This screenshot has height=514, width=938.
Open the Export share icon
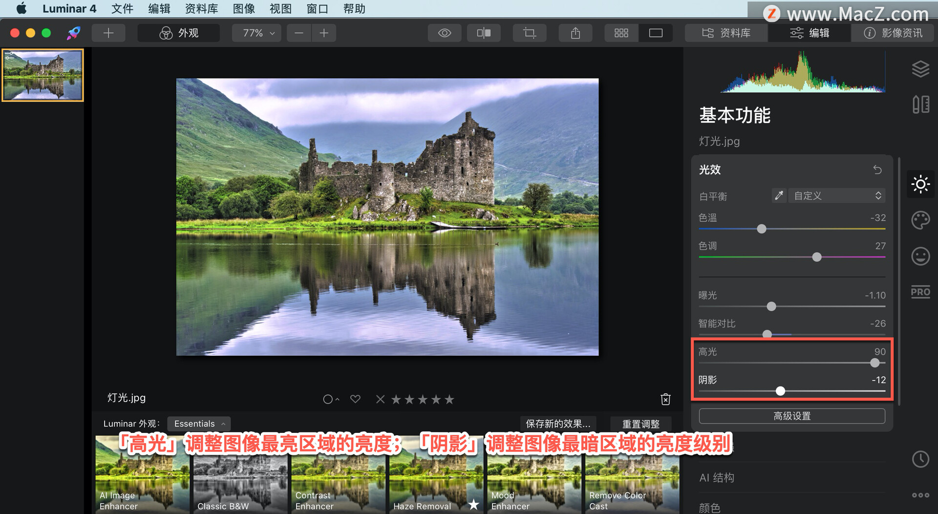tap(575, 33)
